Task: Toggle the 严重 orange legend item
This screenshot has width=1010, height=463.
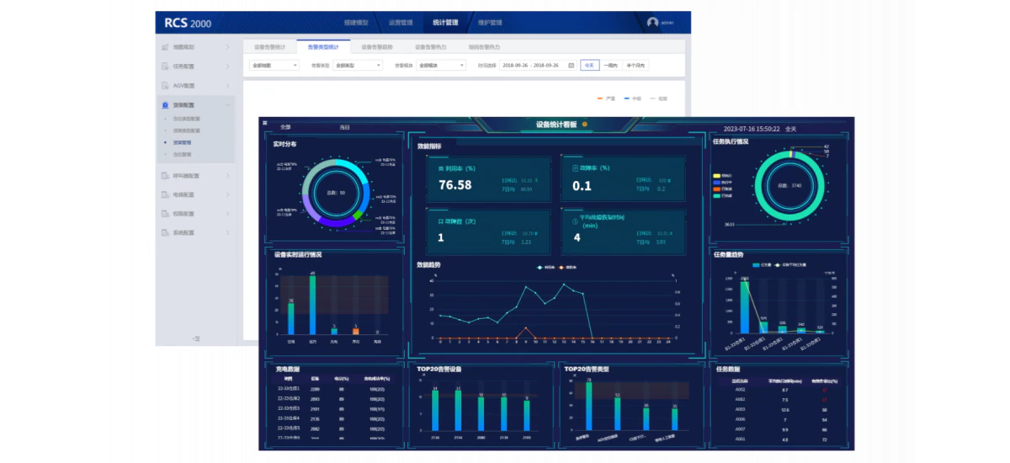Action: (x=605, y=98)
